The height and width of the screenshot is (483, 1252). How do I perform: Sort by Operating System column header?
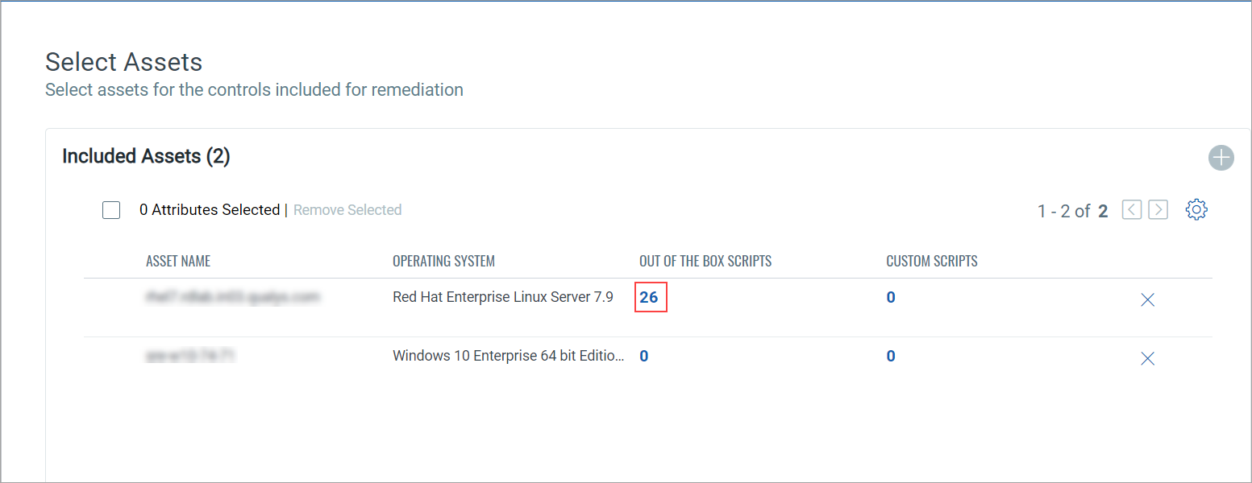[443, 262]
